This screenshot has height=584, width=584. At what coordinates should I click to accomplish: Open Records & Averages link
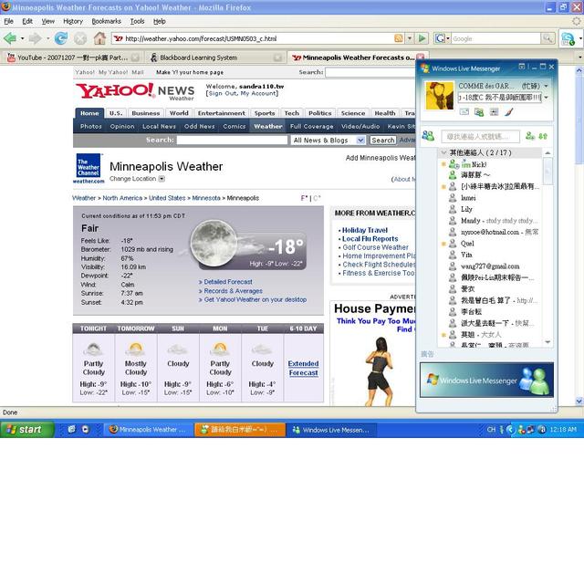pyautogui.click(x=234, y=291)
